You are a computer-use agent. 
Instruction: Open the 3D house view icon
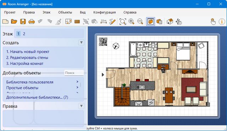point(170,22)
